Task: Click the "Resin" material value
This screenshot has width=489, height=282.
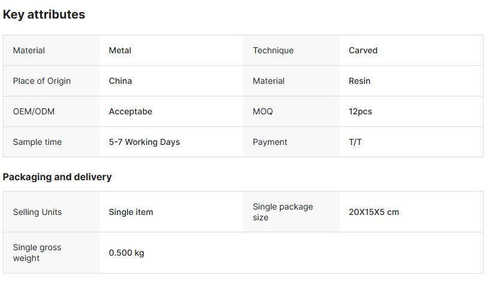Action: [360, 81]
